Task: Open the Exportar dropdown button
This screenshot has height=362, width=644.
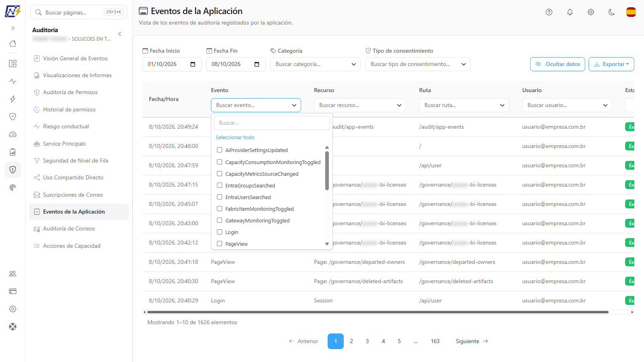Action: 611,64
